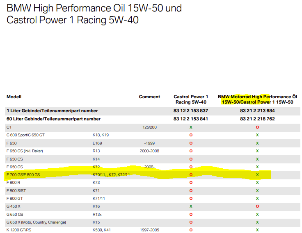Click the 'F 800 R' model cell

click(x=13, y=183)
